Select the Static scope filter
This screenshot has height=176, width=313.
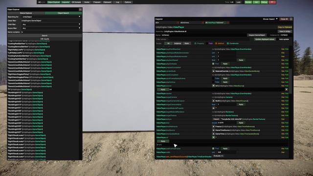coord(187,44)
